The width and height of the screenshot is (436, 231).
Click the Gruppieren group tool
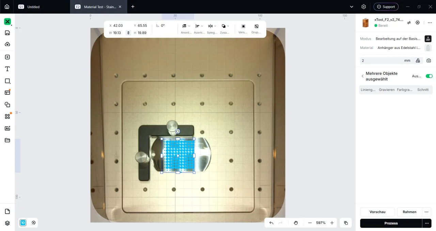256,29
